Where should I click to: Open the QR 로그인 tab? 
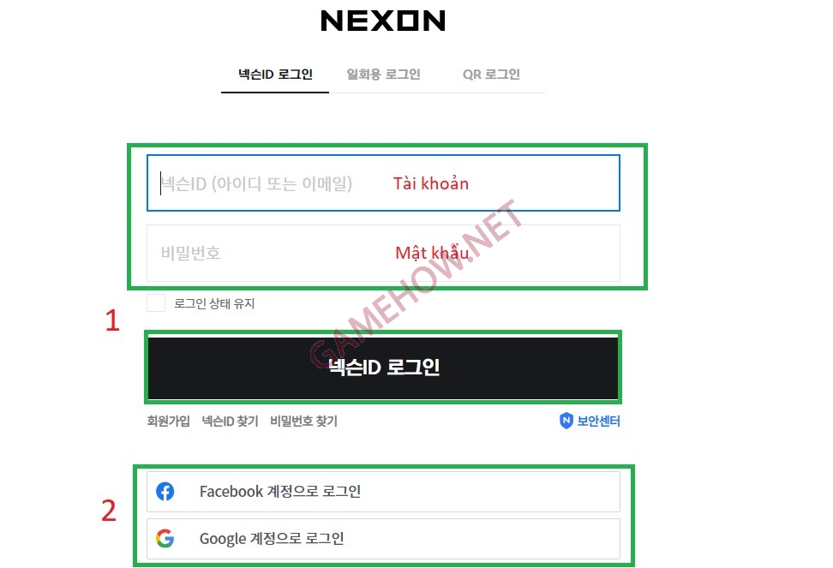coord(491,75)
